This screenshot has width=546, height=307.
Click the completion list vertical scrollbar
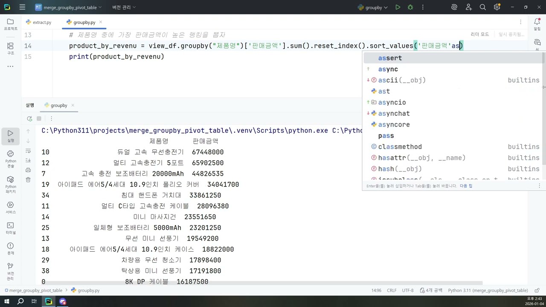point(543,109)
